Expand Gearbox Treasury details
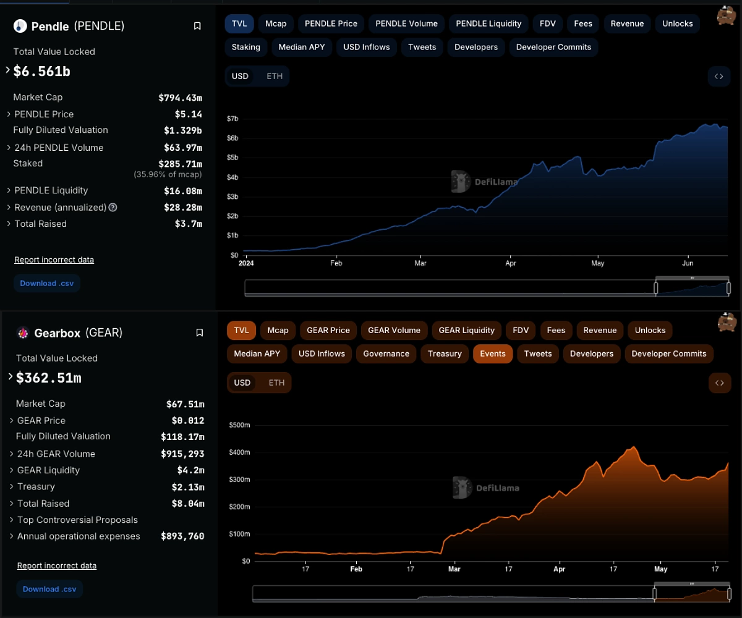Image resolution: width=742 pixels, height=618 pixels. coord(12,486)
